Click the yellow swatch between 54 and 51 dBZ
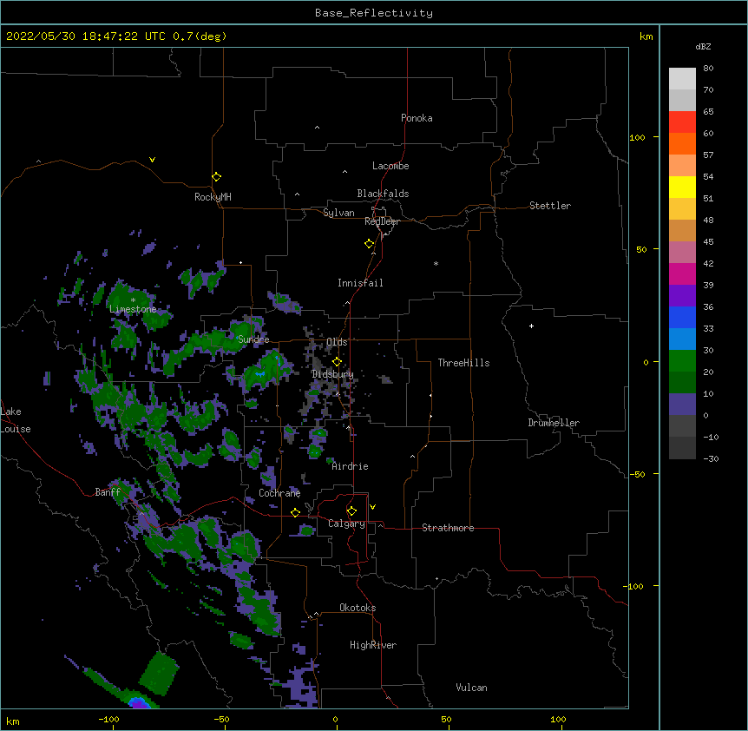Image resolution: width=748 pixels, height=731 pixels. (682, 187)
